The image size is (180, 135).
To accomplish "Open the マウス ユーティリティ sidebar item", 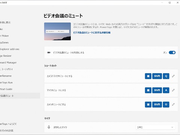I will pyautogui.click(x=6, y=69).
